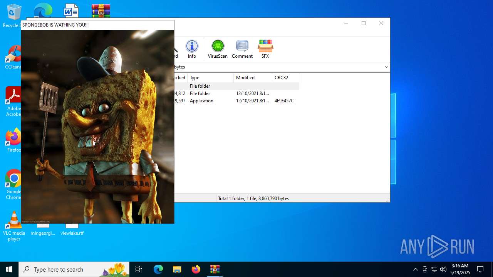The image size is (493, 277).
Task: Open the taskbar clock and date
Action: (460, 269)
